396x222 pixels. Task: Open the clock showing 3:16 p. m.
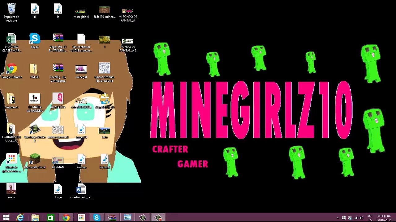[384, 218]
